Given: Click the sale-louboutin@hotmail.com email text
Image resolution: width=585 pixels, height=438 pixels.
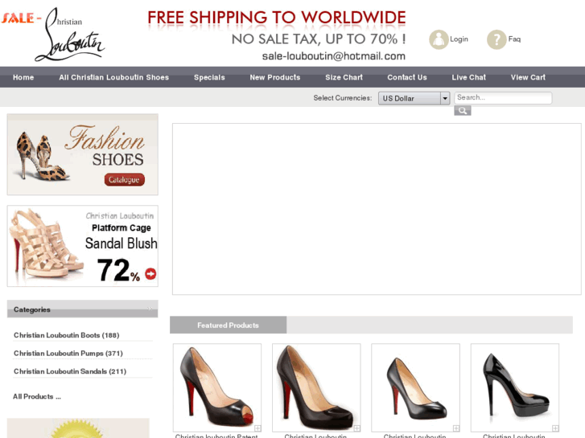Looking at the screenshot, I should [x=334, y=56].
